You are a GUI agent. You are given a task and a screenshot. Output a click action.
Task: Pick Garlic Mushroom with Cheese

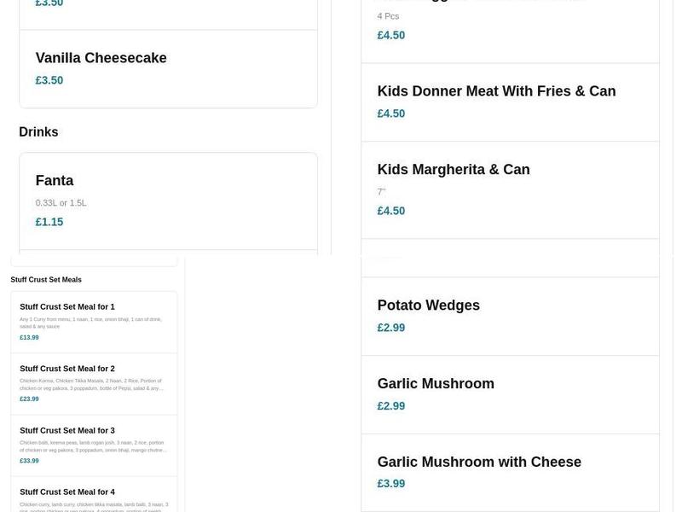coord(479,462)
